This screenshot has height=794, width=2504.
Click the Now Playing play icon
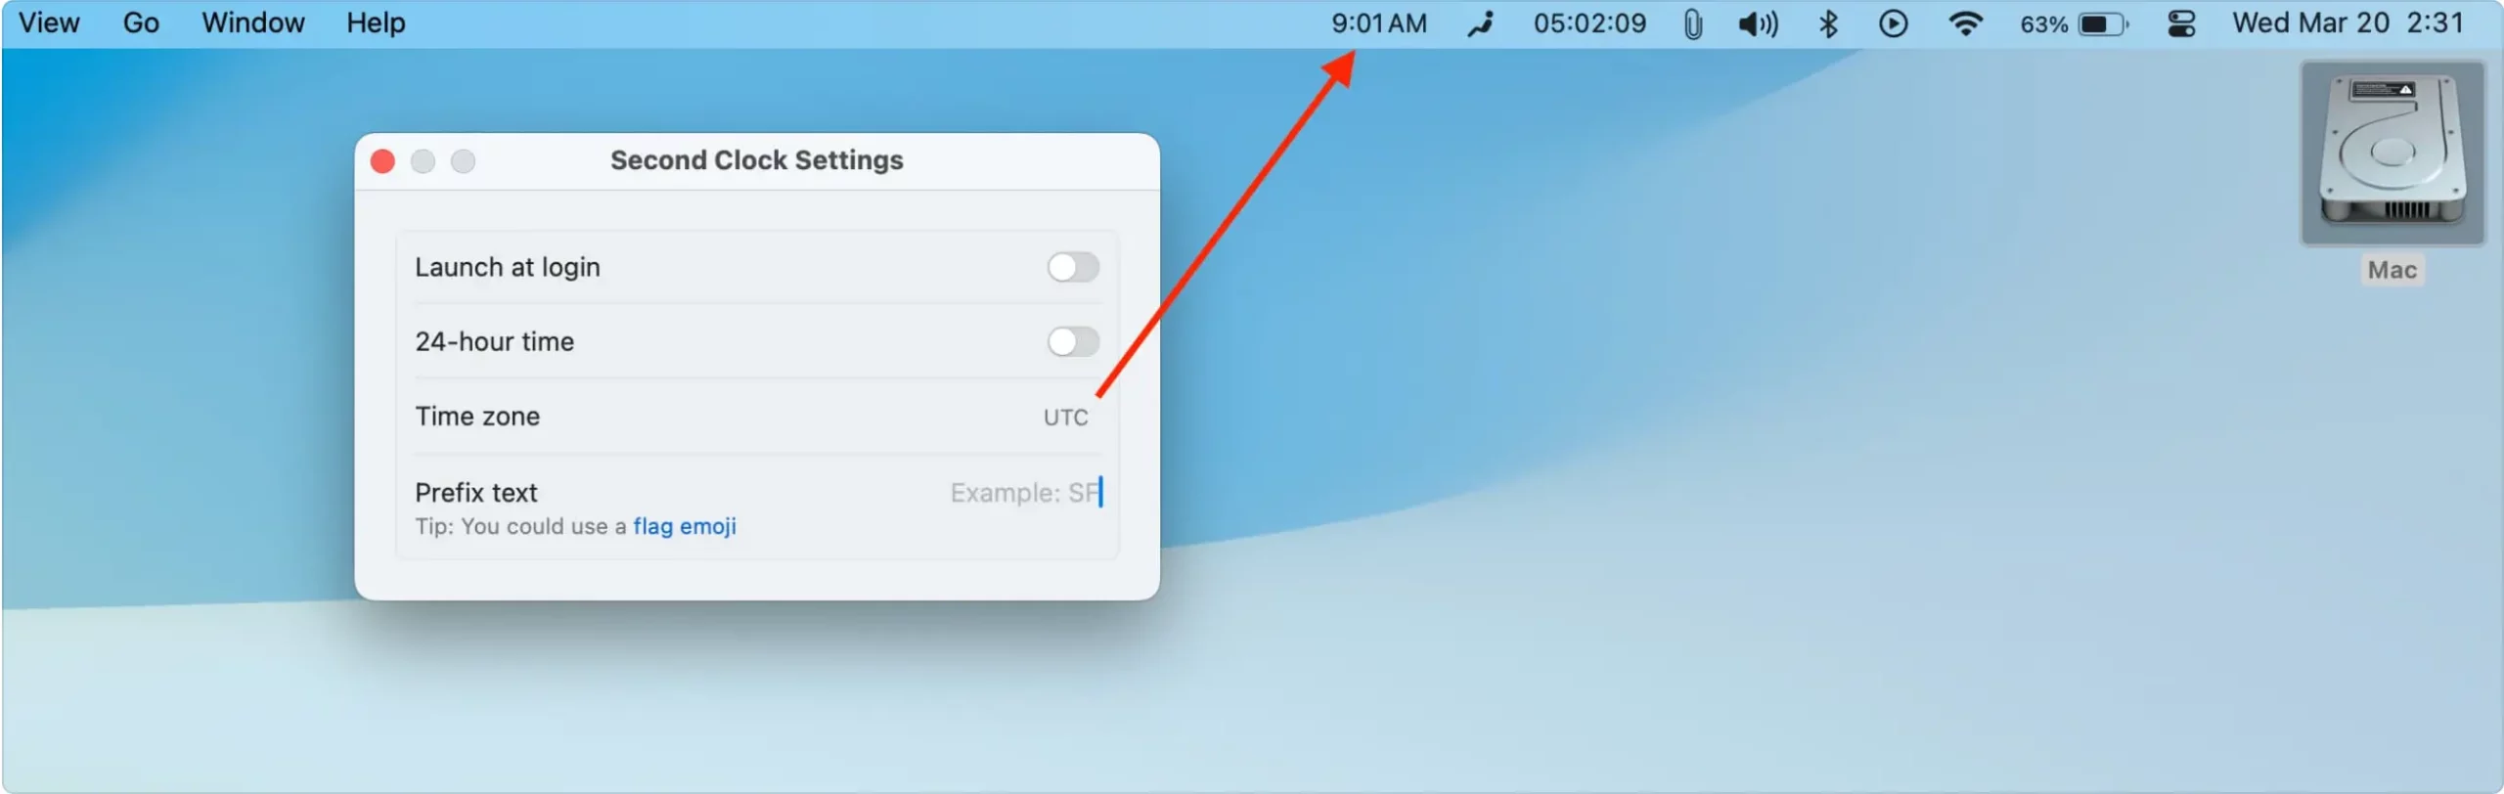click(1894, 23)
